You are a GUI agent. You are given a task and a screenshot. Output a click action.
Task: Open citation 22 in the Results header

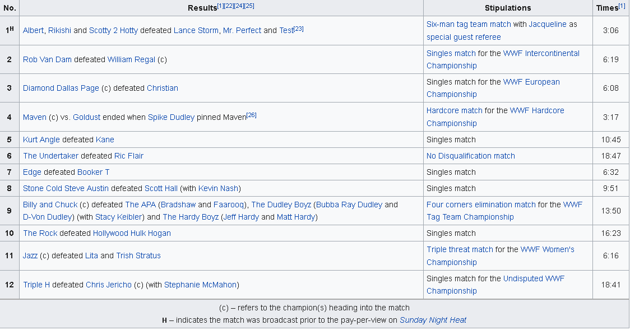pyautogui.click(x=229, y=6)
